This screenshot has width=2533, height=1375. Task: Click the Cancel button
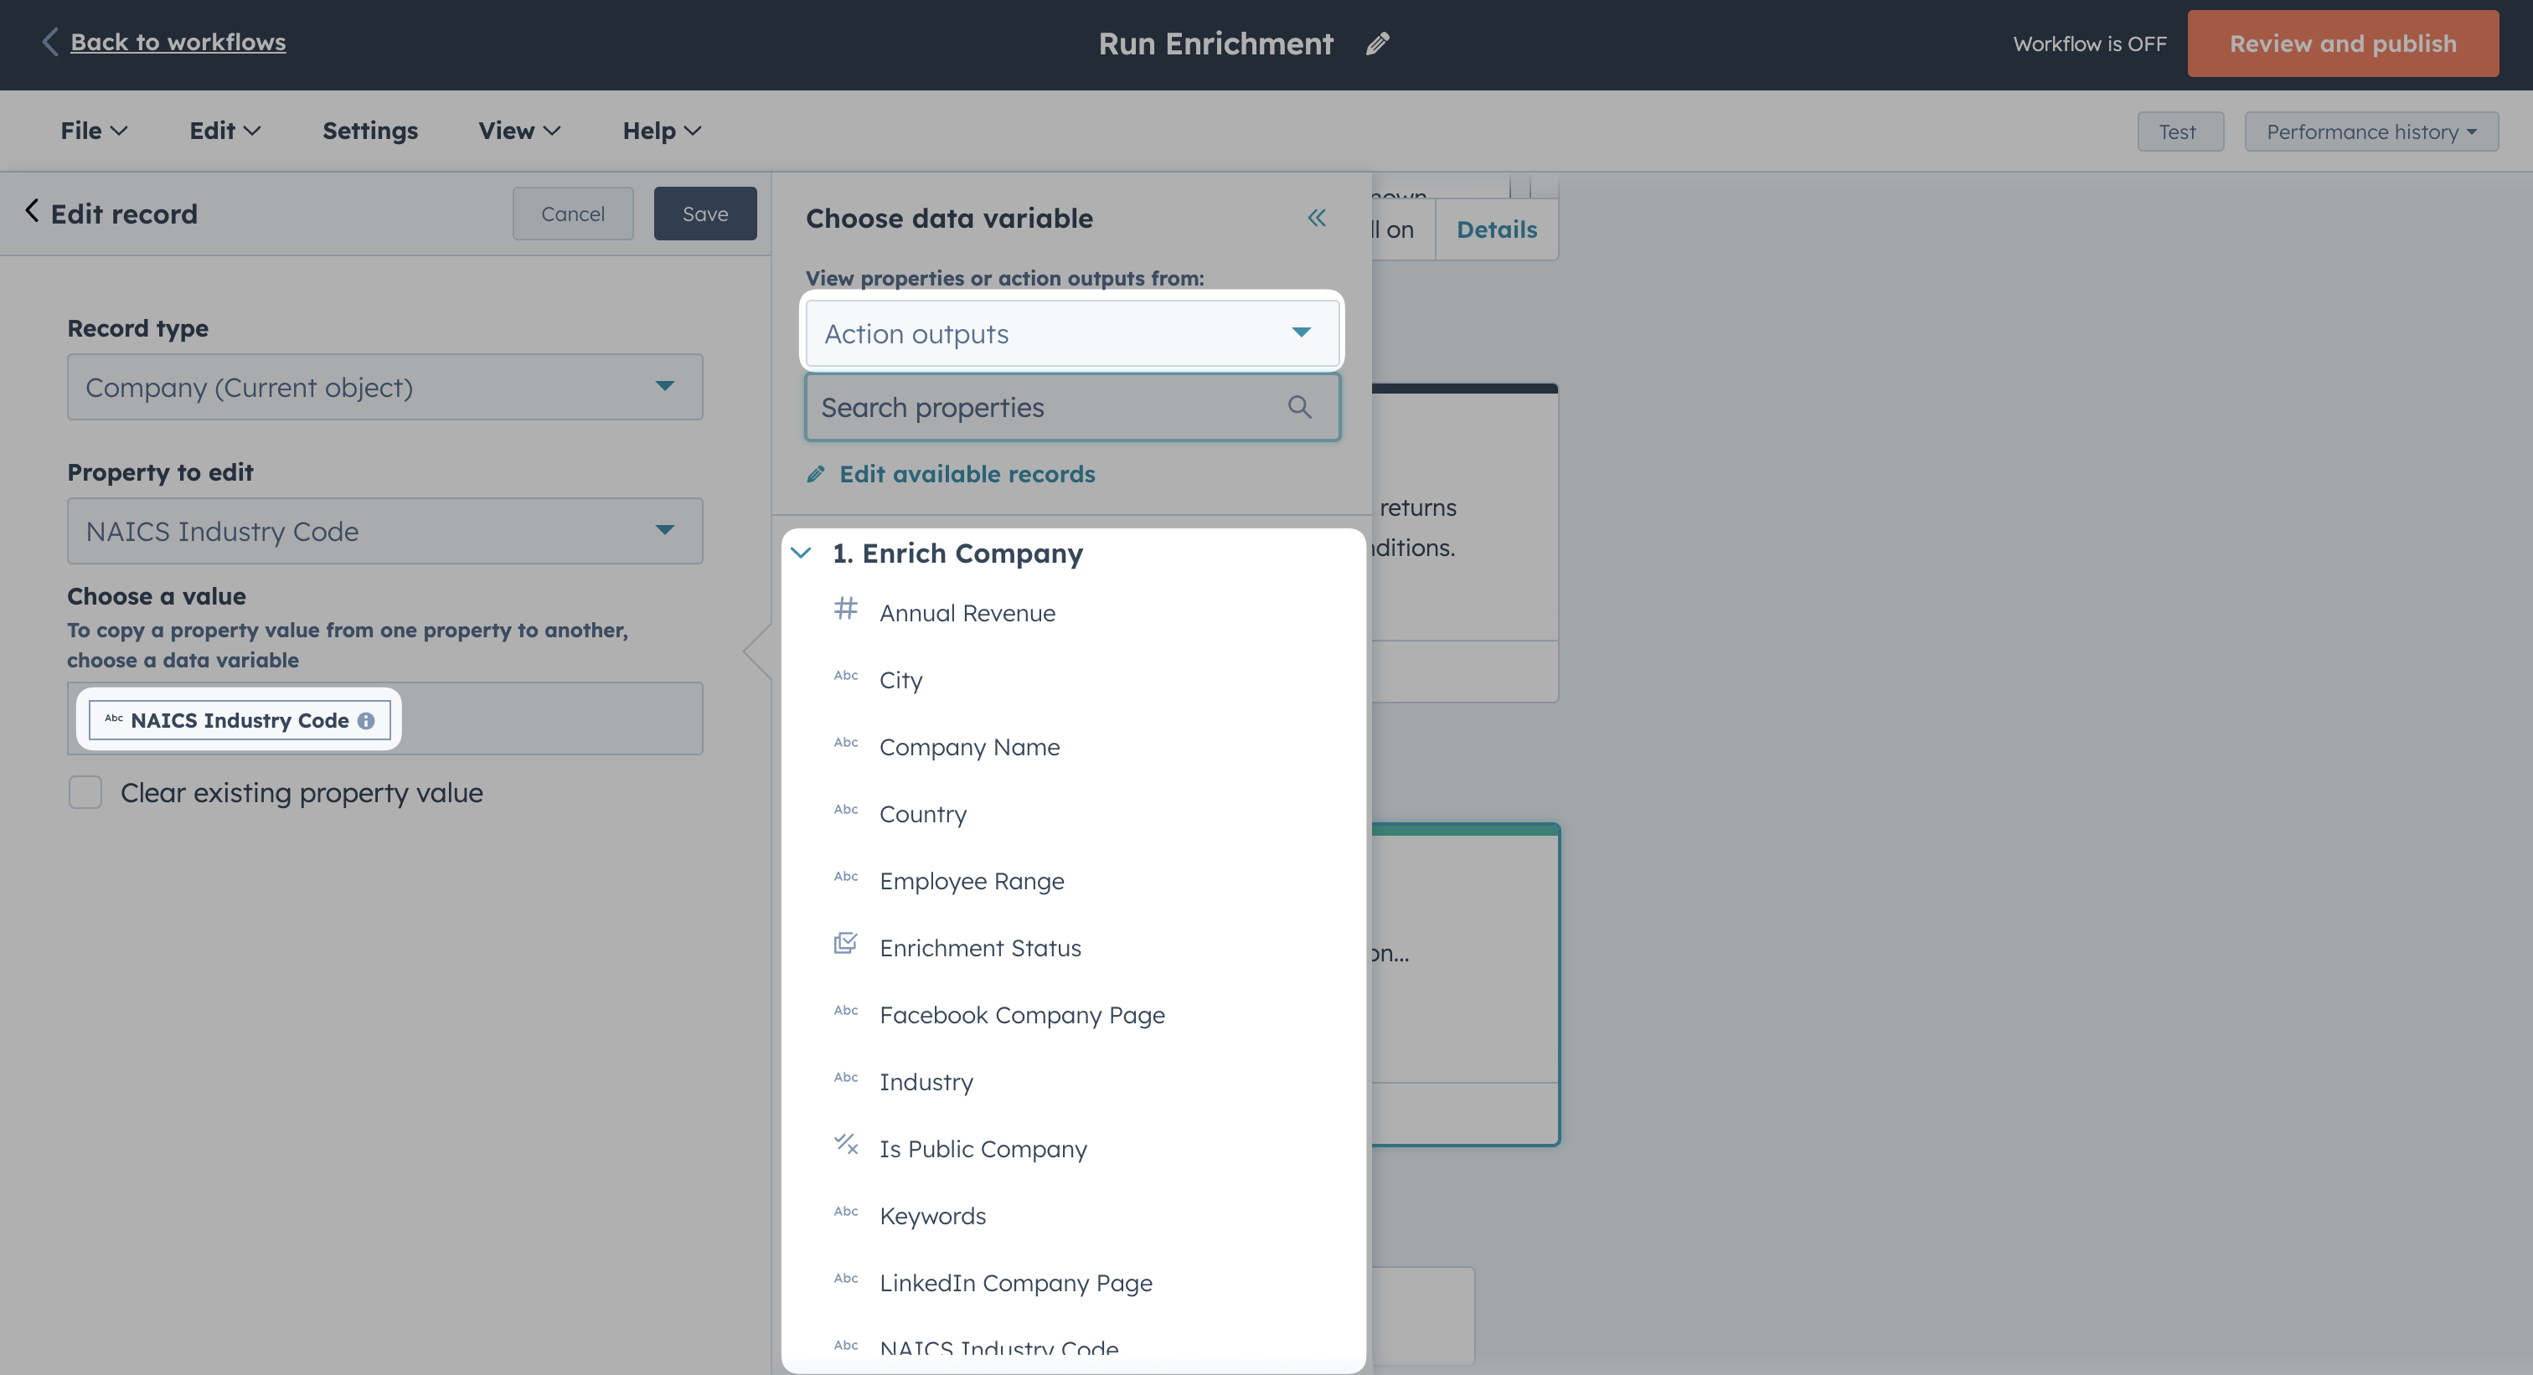572,214
